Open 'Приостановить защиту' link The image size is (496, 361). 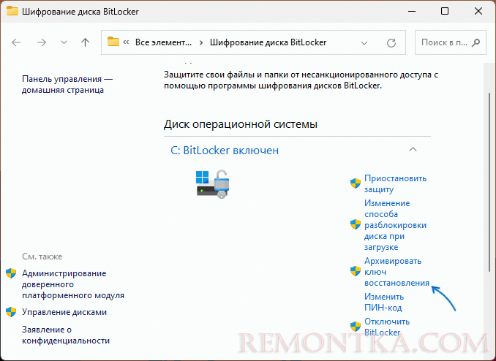coord(395,183)
